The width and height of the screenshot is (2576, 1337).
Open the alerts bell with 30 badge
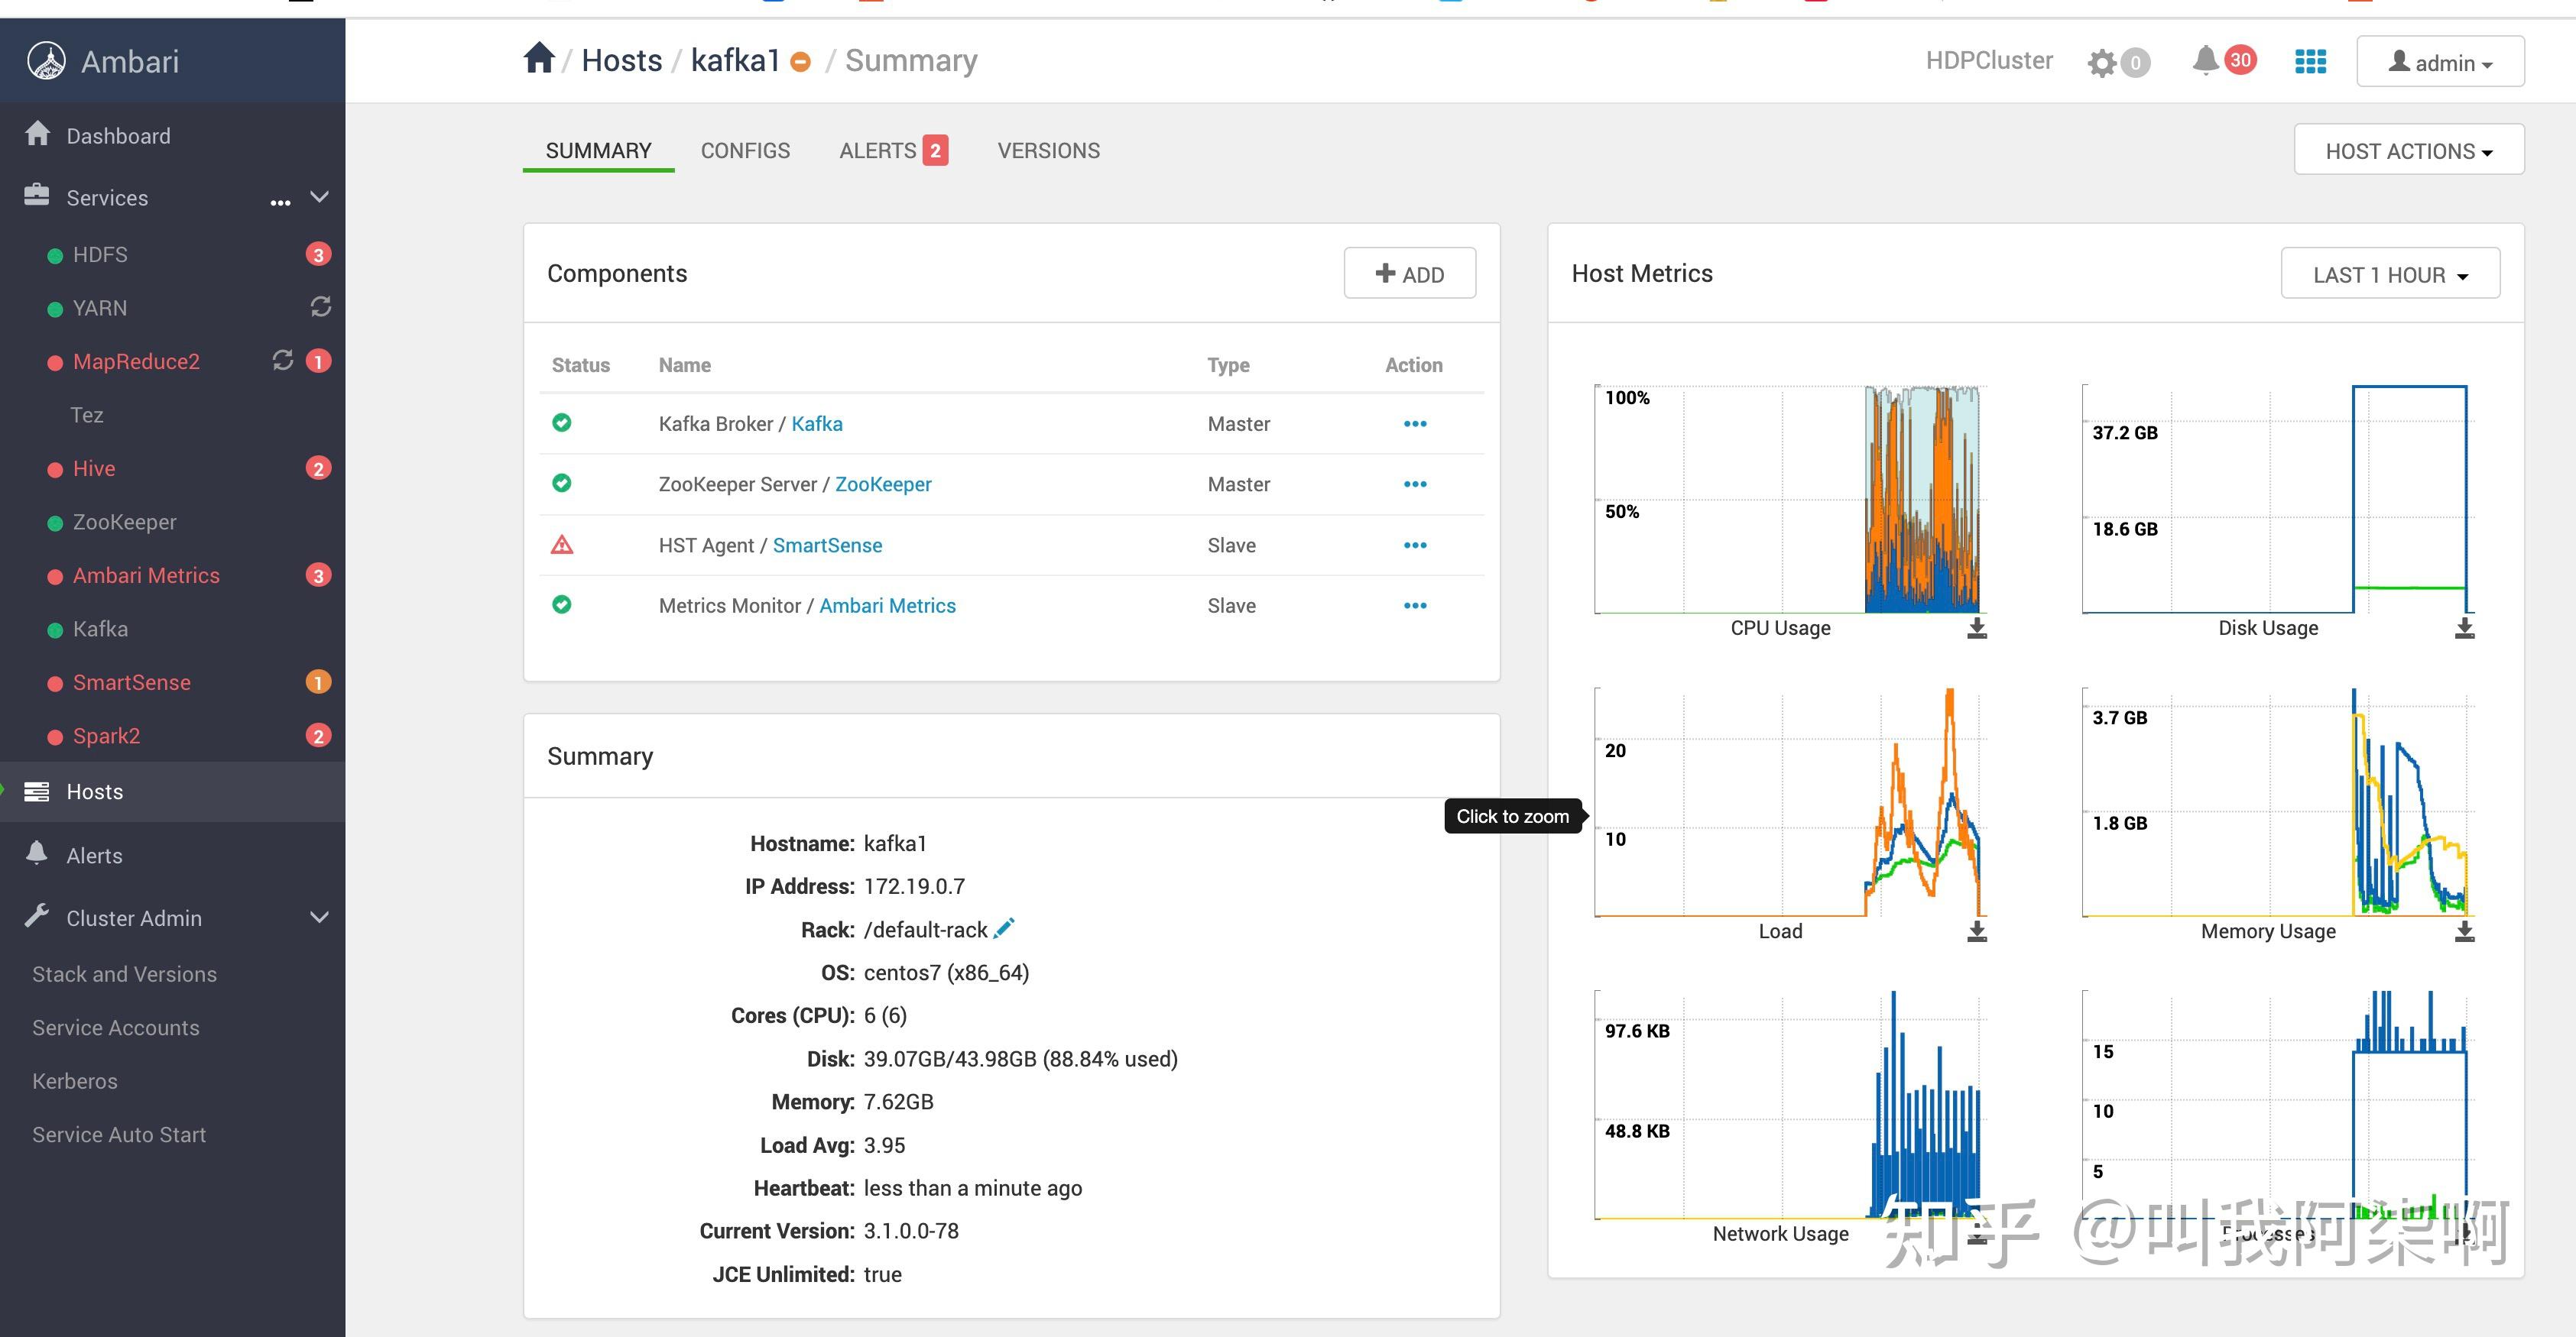2205,60
